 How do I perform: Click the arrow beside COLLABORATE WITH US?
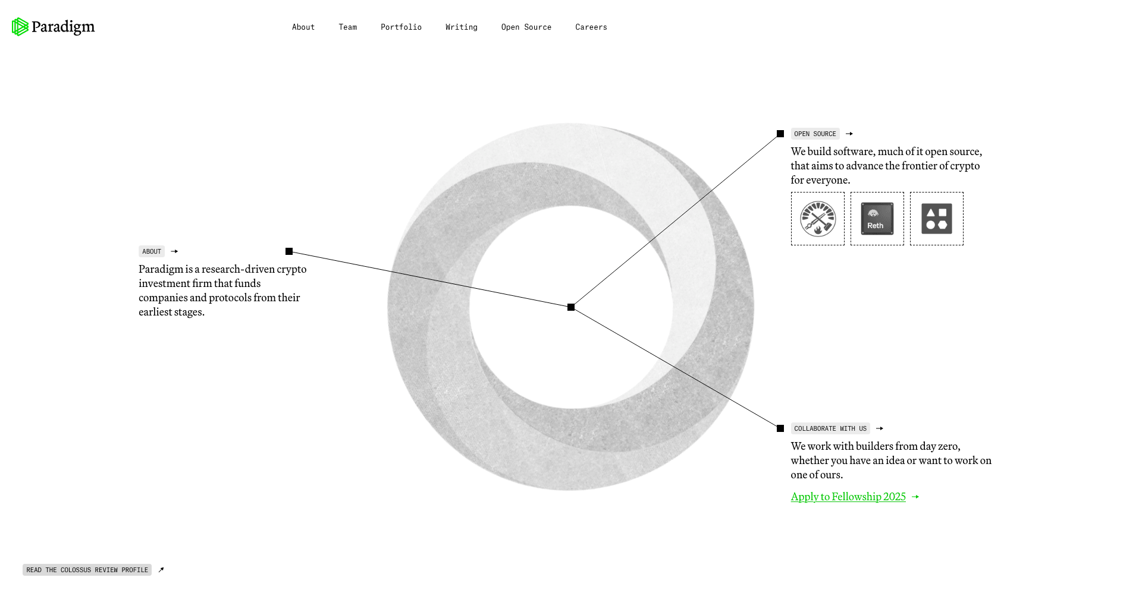(880, 428)
